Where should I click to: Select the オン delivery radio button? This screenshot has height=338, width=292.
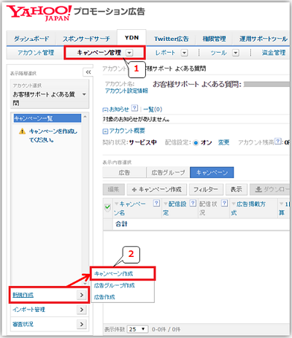tap(196, 142)
